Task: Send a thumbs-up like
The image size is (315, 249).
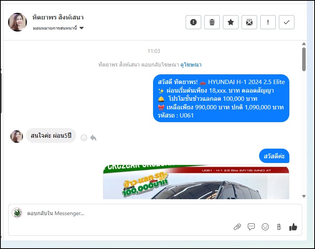Action: tap(293, 227)
